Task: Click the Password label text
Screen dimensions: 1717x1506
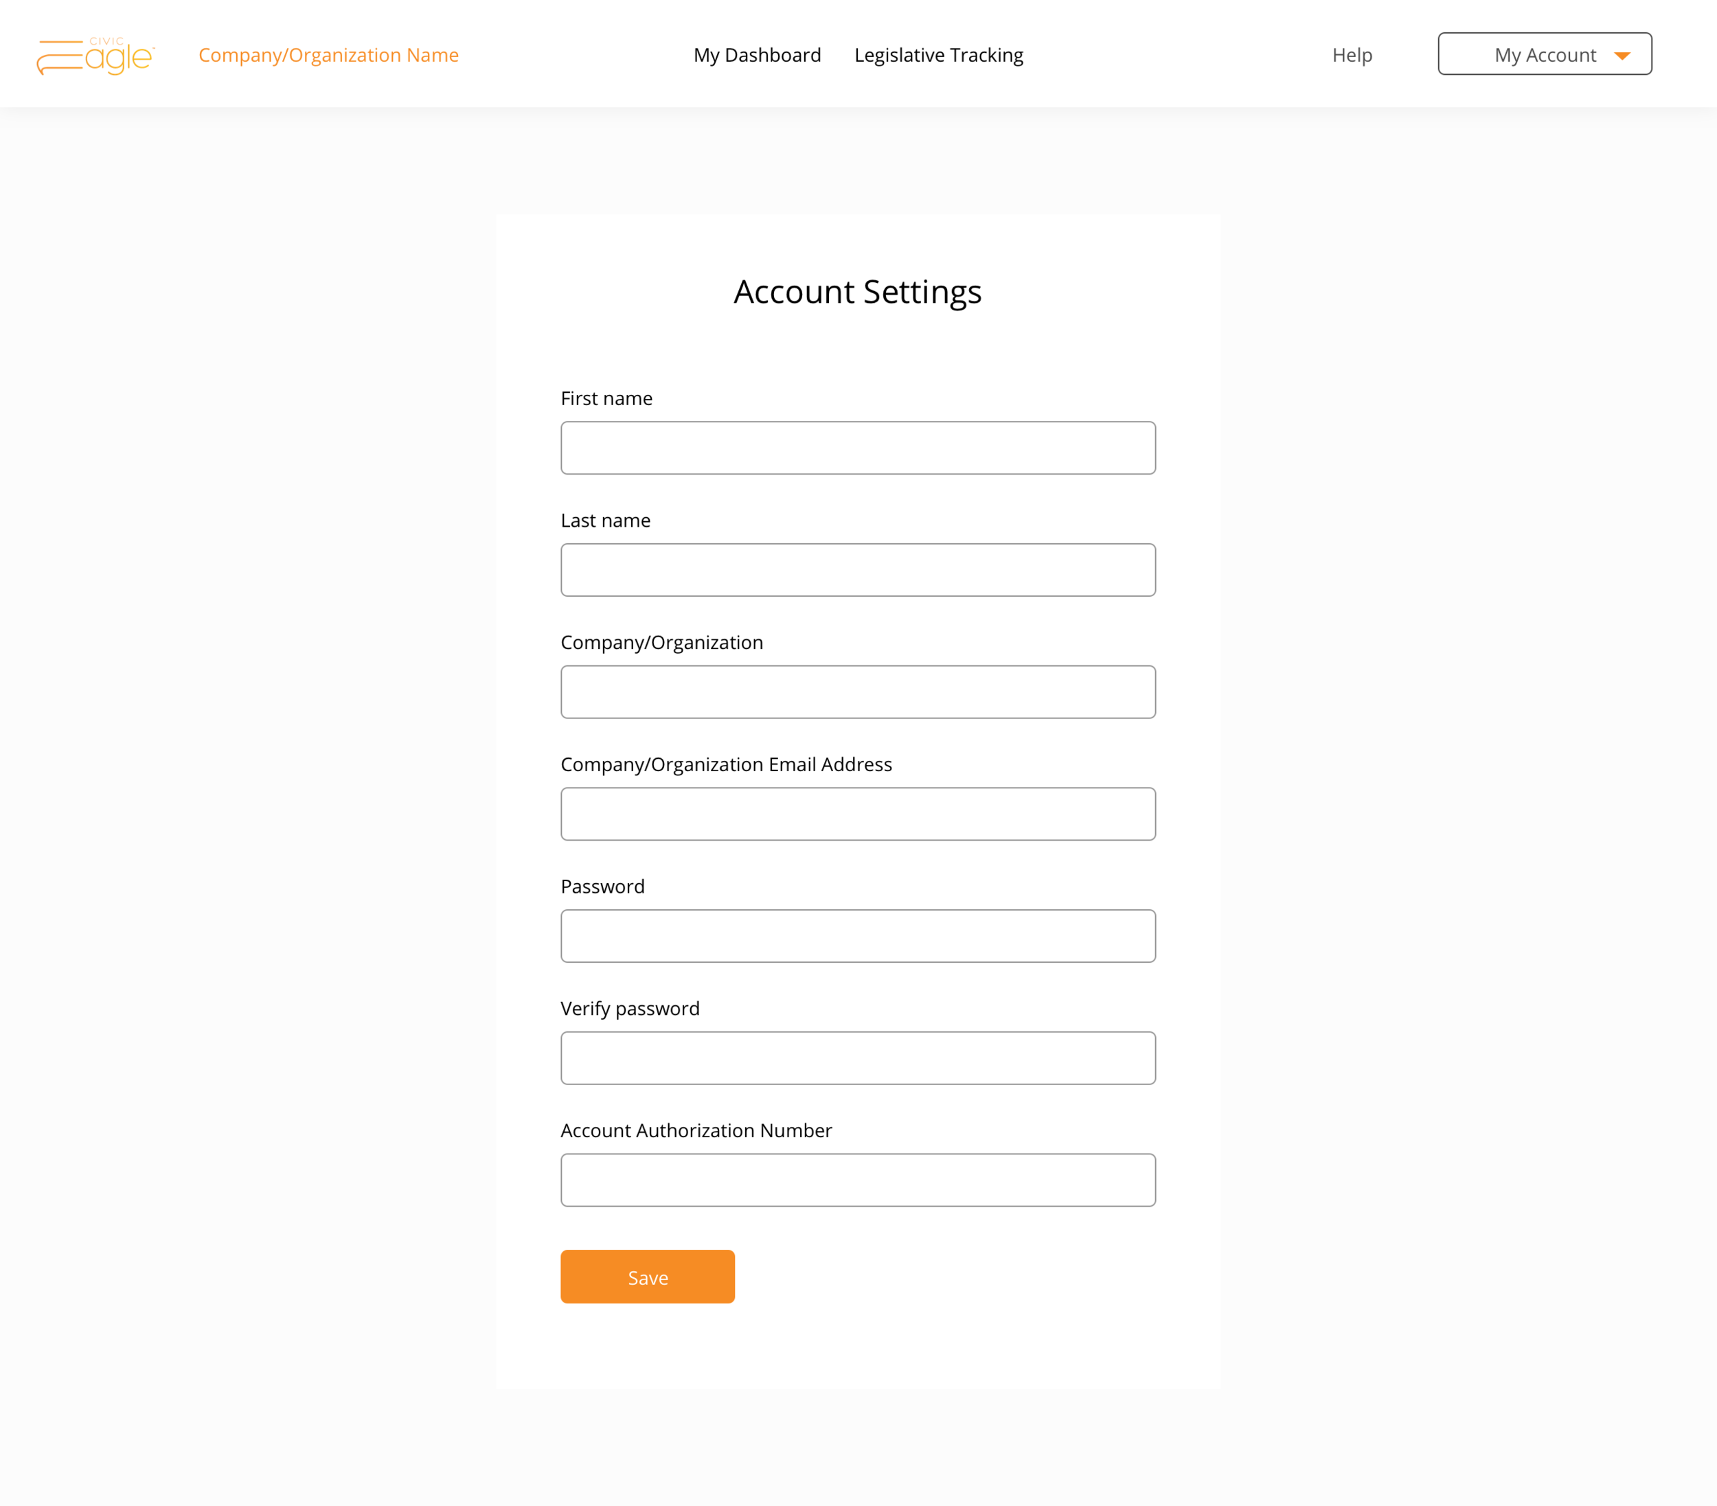Action: tap(602, 886)
